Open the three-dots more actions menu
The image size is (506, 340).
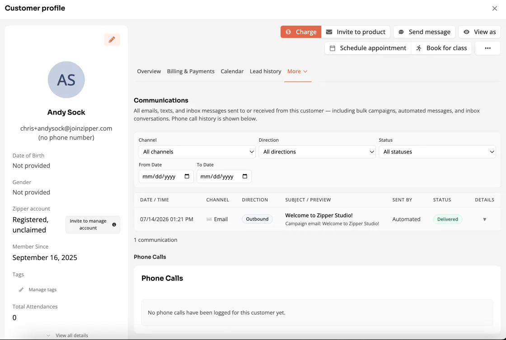click(487, 48)
